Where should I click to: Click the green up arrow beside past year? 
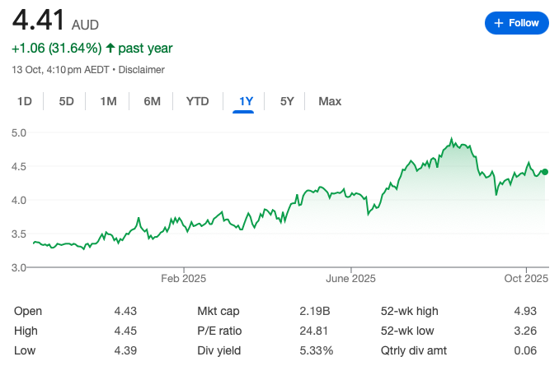click(x=110, y=48)
